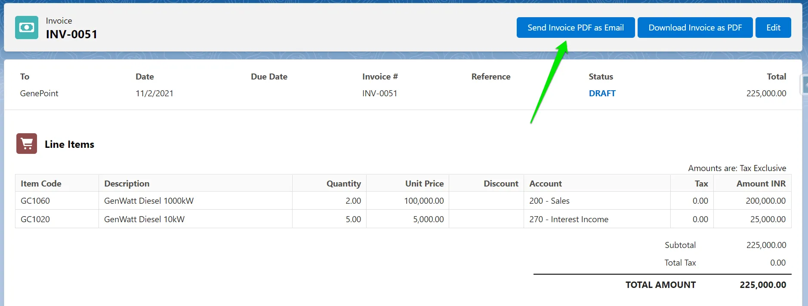The width and height of the screenshot is (808, 306).
Task: Click the date 11/2/2021
Action: [x=154, y=93]
